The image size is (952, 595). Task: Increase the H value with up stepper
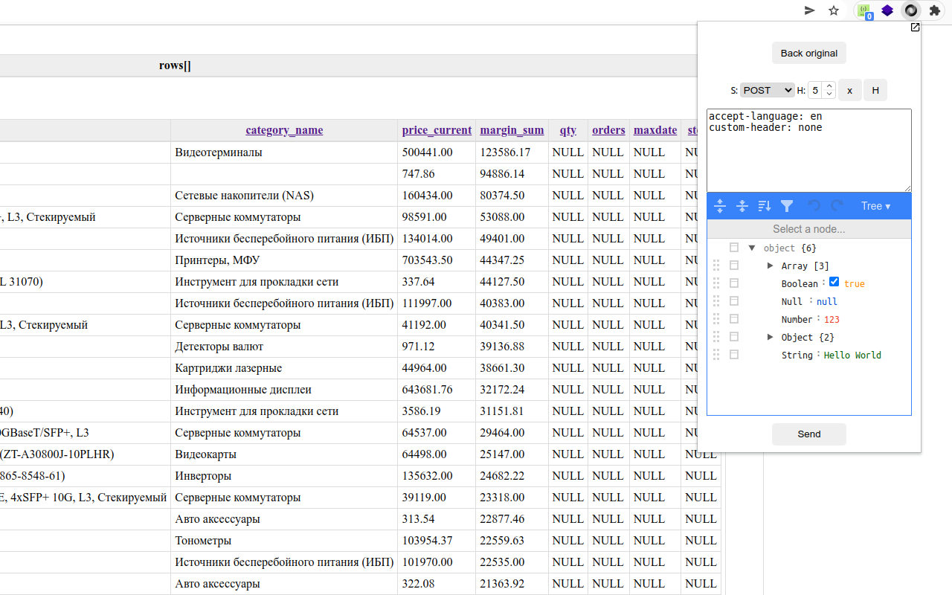(x=829, y=86)
